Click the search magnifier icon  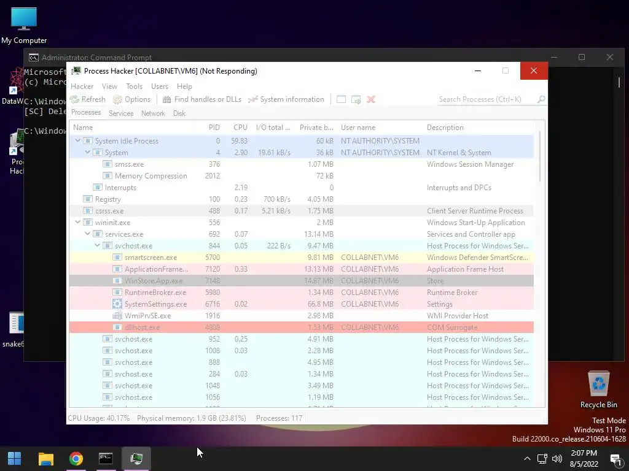point(541,99)
